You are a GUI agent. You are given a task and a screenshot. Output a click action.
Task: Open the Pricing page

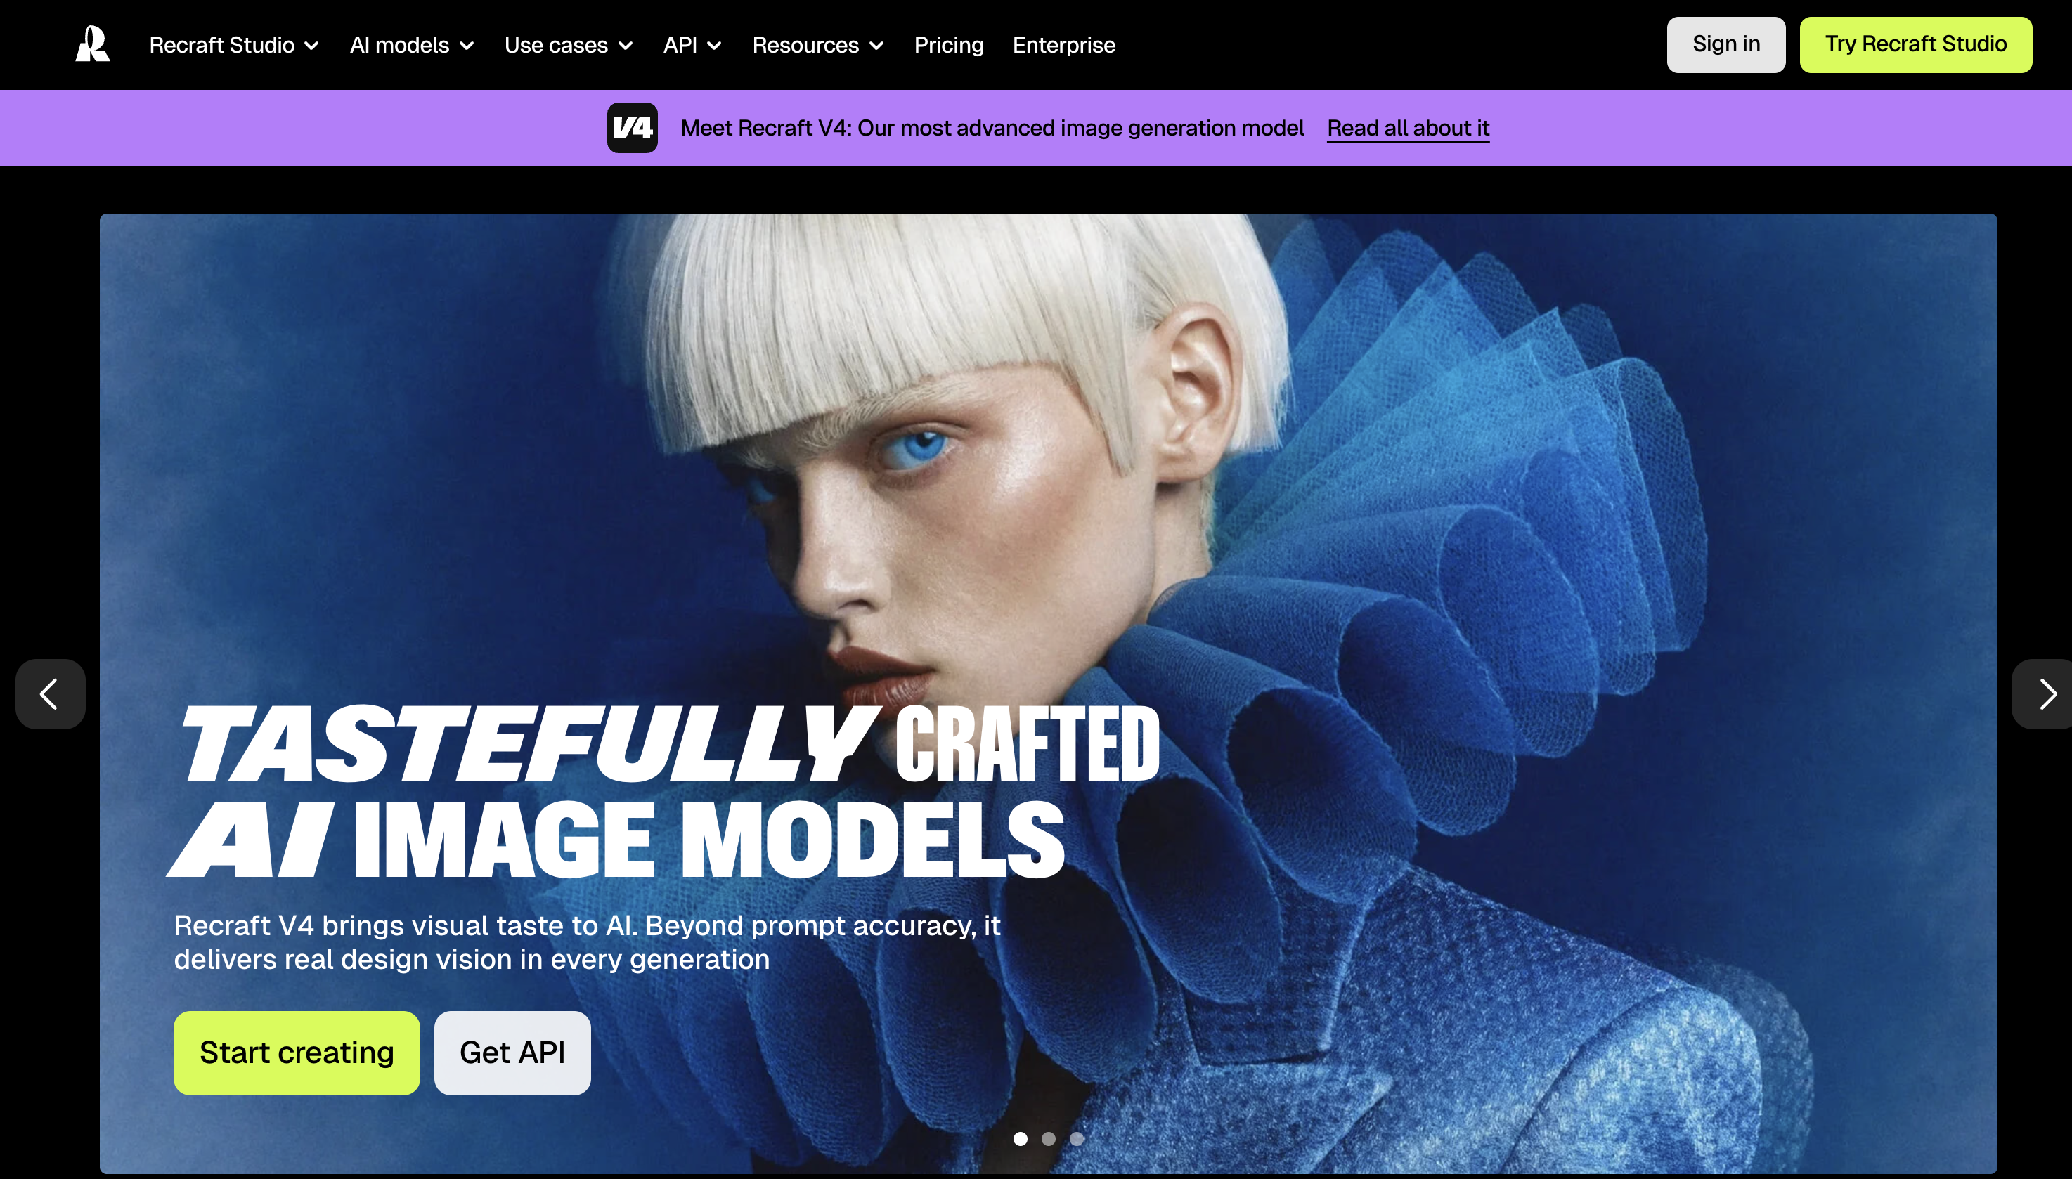click(949, 46)
